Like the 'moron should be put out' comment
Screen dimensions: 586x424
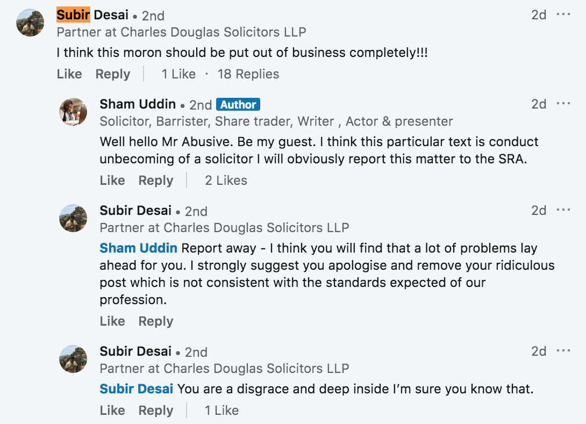coord(69,74)
